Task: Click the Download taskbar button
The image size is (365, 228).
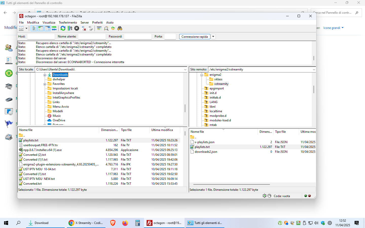Action: 45,223
